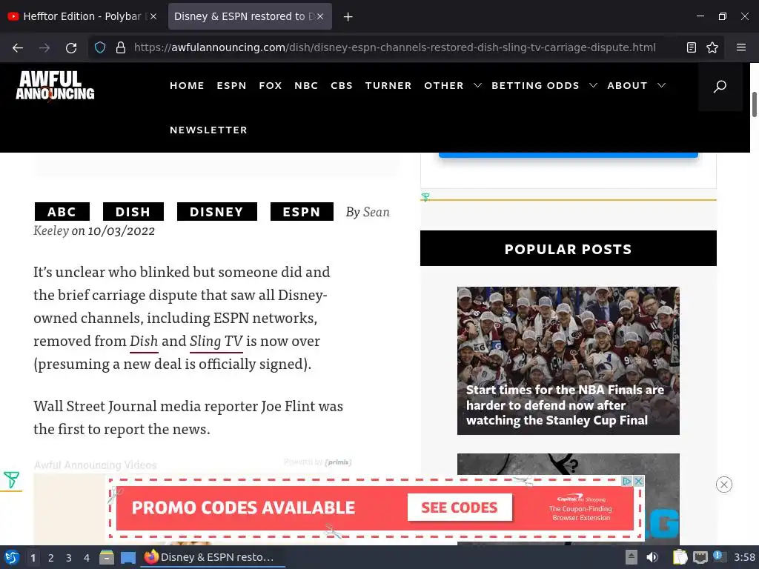Open the OTHER nav item

pos(444,86)
